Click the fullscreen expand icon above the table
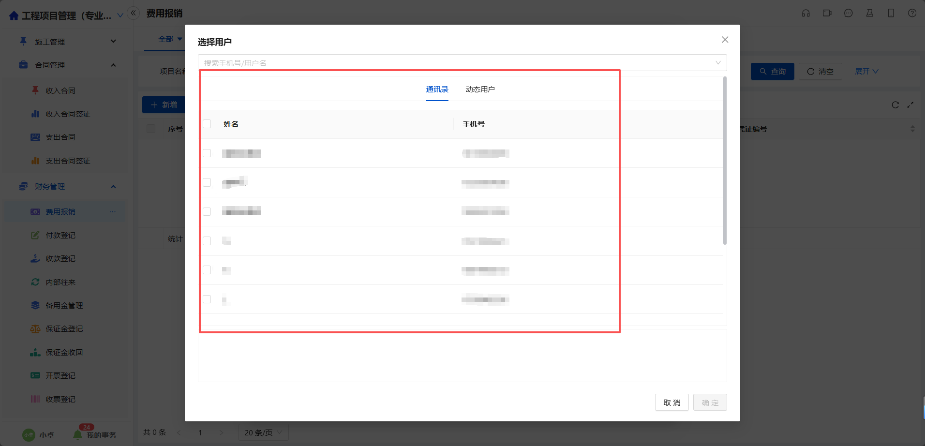Viewport: 925px width, 446px height. point(910,105)
